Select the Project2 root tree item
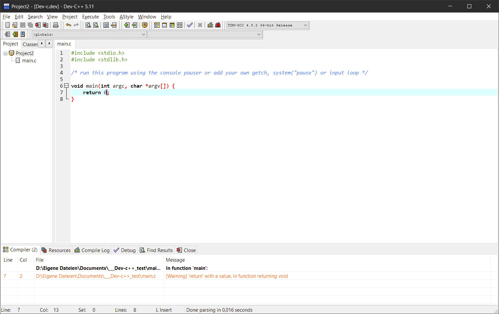 [25, 53]
